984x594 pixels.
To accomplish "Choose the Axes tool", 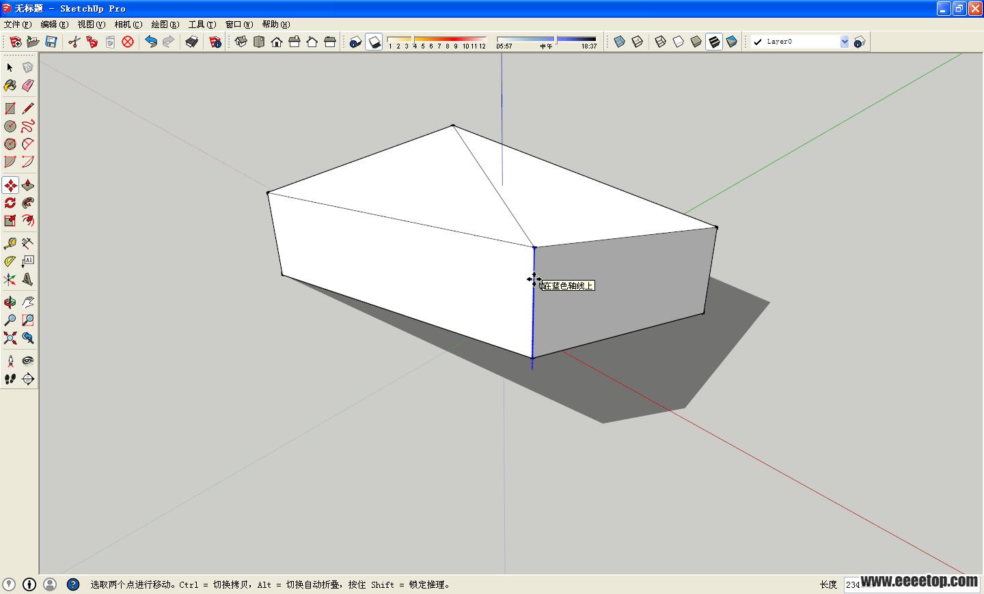I will [10, 279].
